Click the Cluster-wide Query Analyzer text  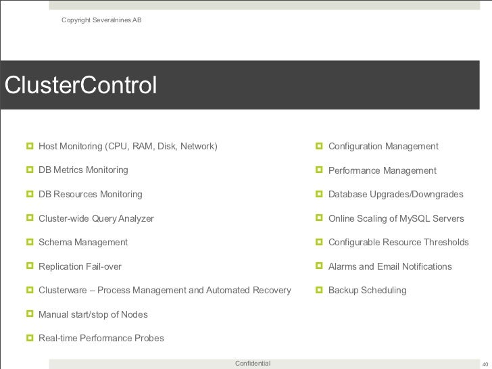click(96, 218)
